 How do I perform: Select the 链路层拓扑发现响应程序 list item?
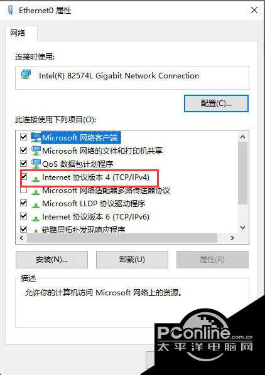(x=84, y=230)
